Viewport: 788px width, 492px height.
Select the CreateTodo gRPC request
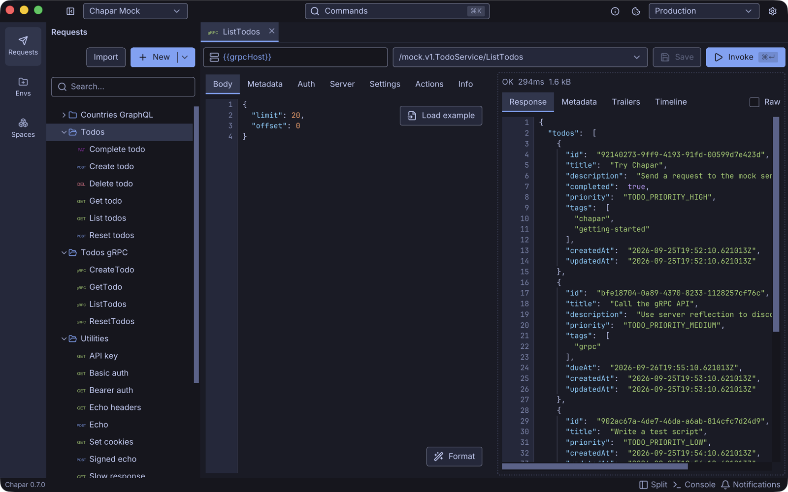[x=120, y=270]
